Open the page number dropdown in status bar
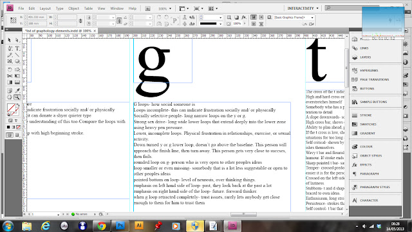 pos(58,215)
